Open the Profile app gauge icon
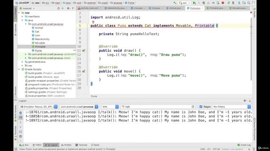 tap(213, 3)
